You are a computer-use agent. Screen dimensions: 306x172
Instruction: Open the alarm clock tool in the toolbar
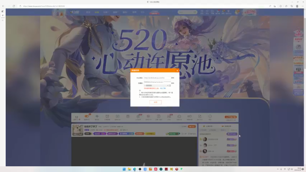click(107, 117)
